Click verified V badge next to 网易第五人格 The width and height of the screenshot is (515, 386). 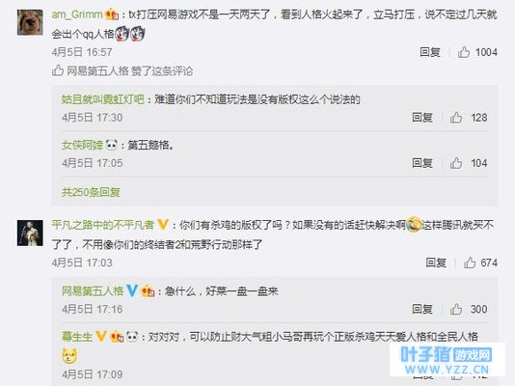coord(132,290)
